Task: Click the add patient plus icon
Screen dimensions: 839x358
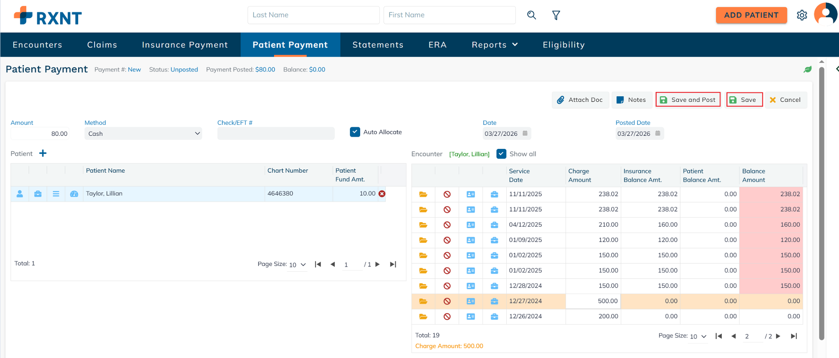Action: [x=43, y=153]
